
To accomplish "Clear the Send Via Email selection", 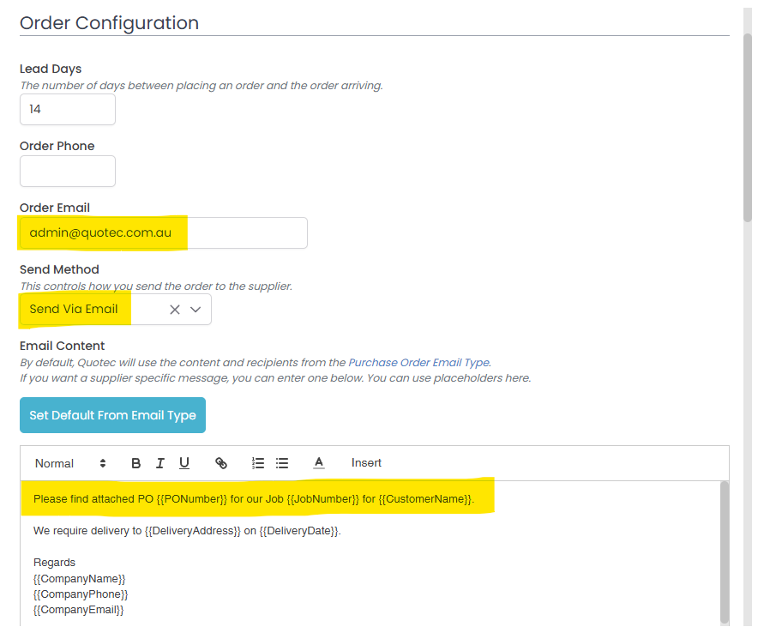I will [x=175, y=310].
